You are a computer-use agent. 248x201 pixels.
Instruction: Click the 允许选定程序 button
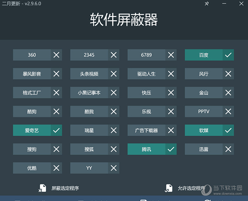click(185, 188)
